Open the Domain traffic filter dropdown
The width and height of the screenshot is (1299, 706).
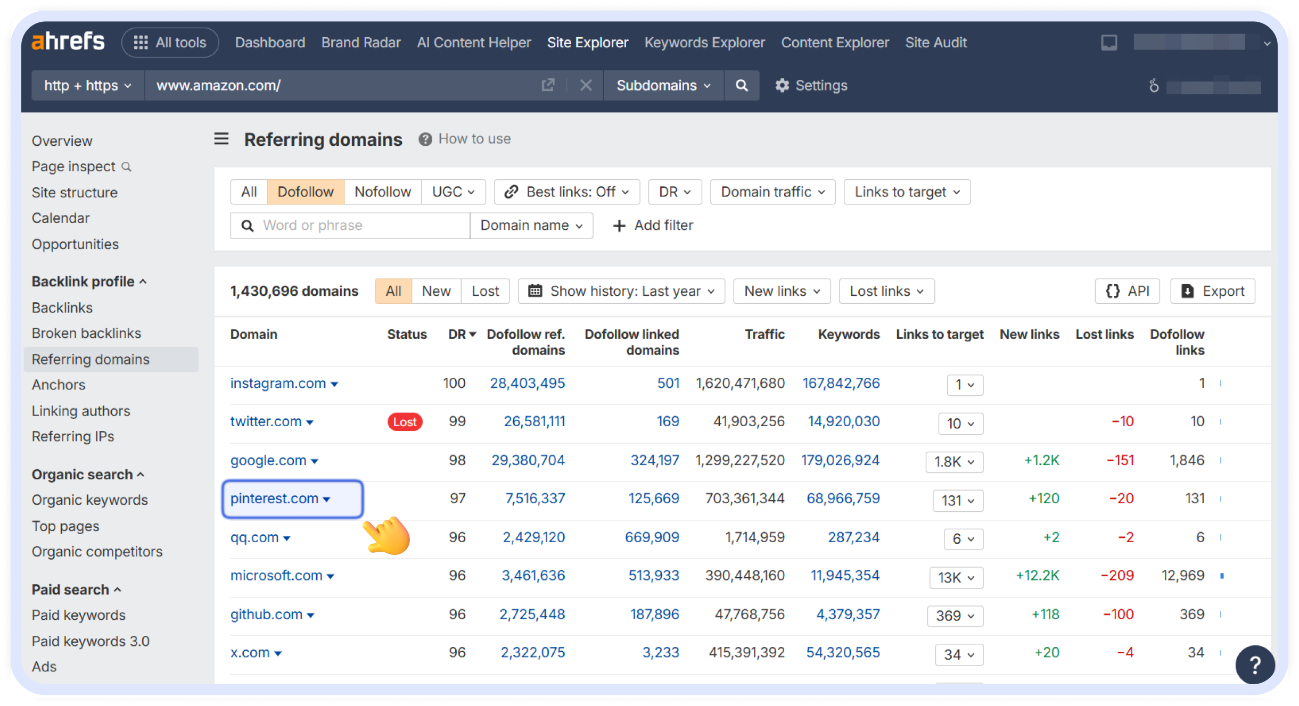[x=772, y=192]
